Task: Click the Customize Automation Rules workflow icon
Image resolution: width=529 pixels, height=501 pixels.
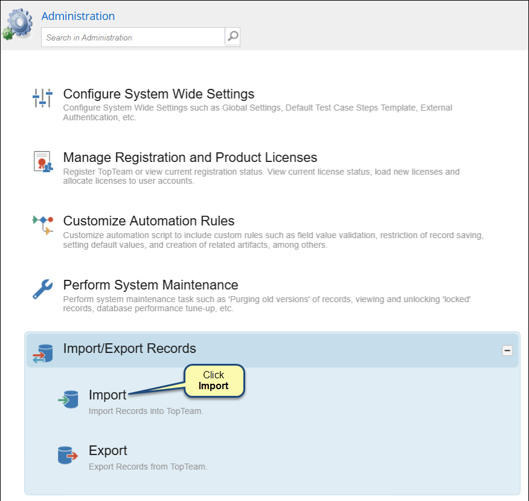Action: (x=43, y=225)
